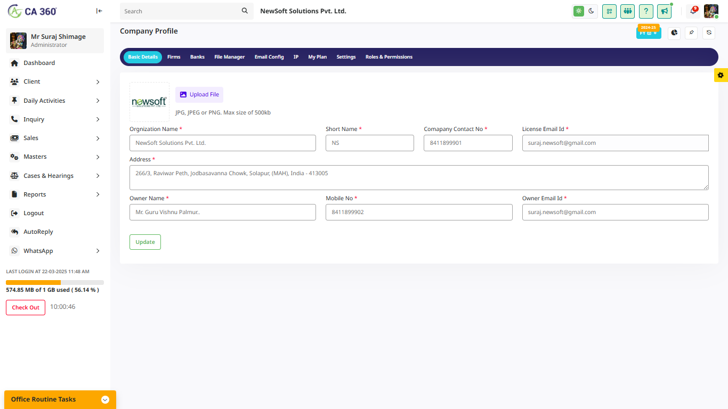Expand the Cases & Hearings chevron
The width and height of the screenshot is (728, 409).
coord(98,176)
